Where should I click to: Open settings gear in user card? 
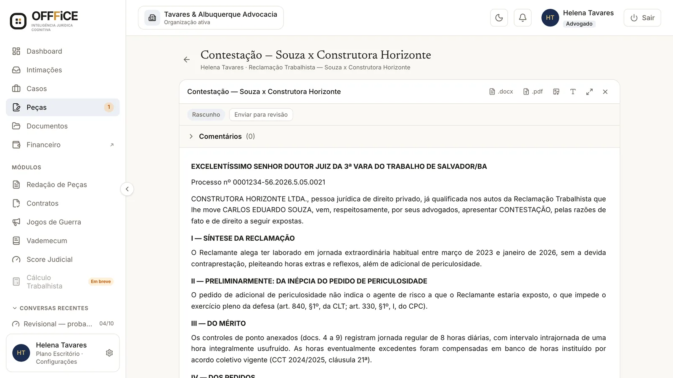(109, 353)
